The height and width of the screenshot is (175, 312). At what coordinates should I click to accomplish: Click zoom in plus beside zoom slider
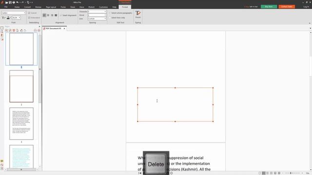302,173
